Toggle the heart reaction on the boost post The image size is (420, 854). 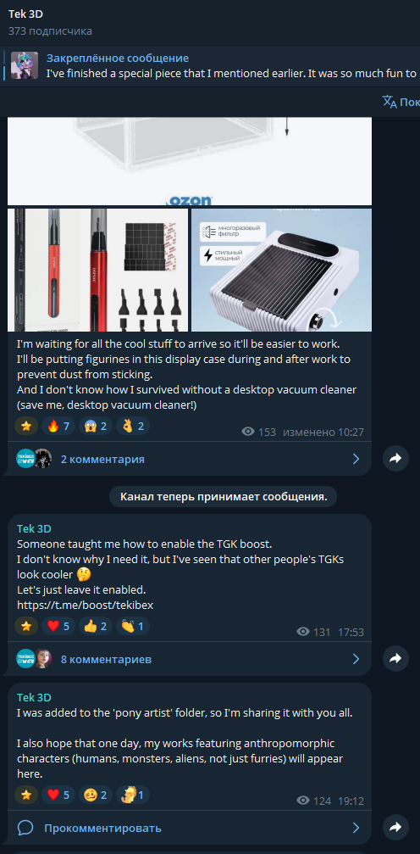point(58,627)
